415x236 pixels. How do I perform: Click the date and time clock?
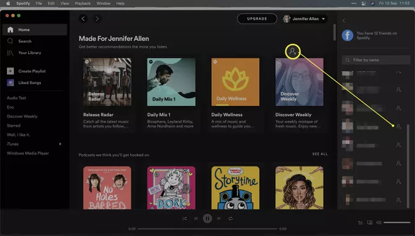coord(395,3)
